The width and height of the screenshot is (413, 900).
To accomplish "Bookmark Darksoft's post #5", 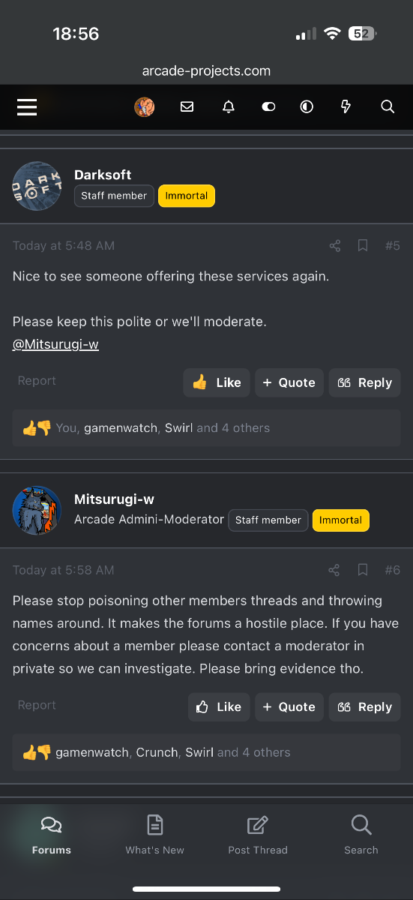I will point(363,246).
